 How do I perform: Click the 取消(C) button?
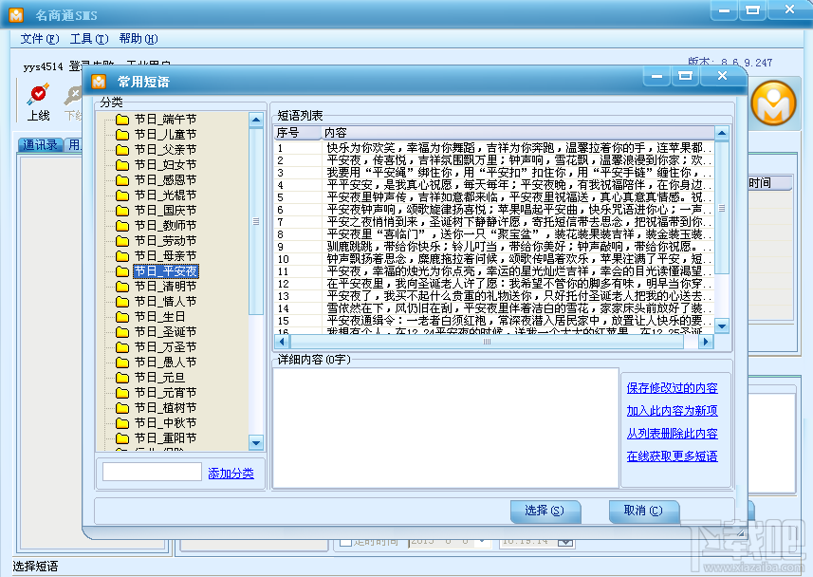coord(643,511)
